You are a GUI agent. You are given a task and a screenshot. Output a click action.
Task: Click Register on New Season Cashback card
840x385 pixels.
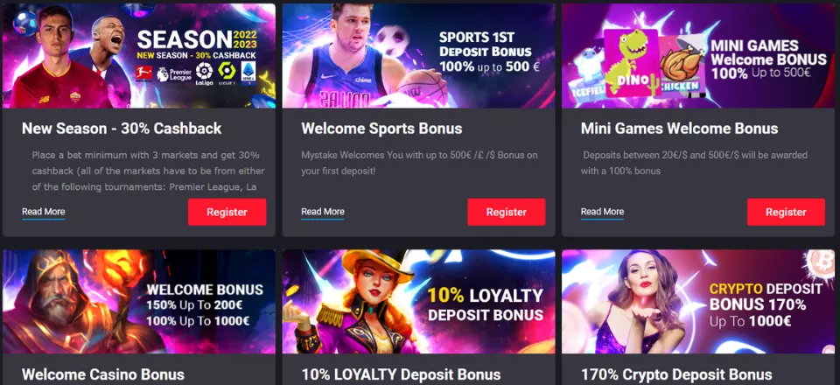[x=227, y=212]
